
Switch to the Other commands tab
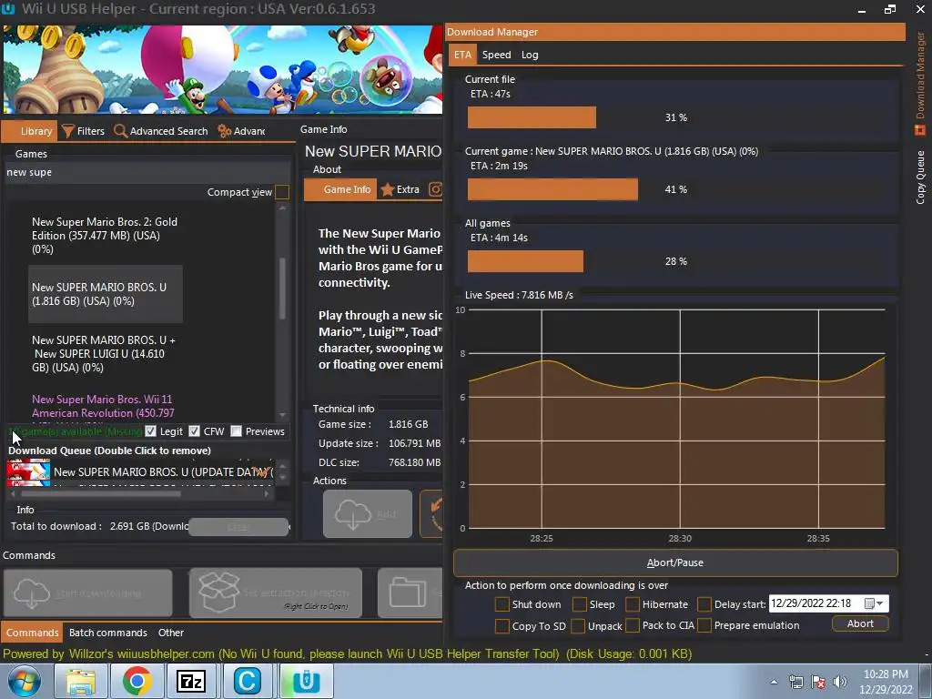tap(170, 633)
